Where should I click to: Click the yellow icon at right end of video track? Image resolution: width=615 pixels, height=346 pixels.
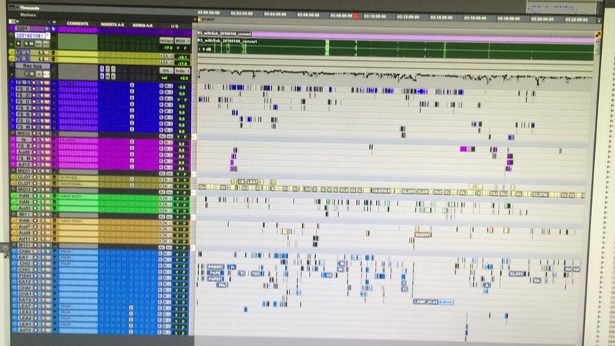click(x=598, y=35)
